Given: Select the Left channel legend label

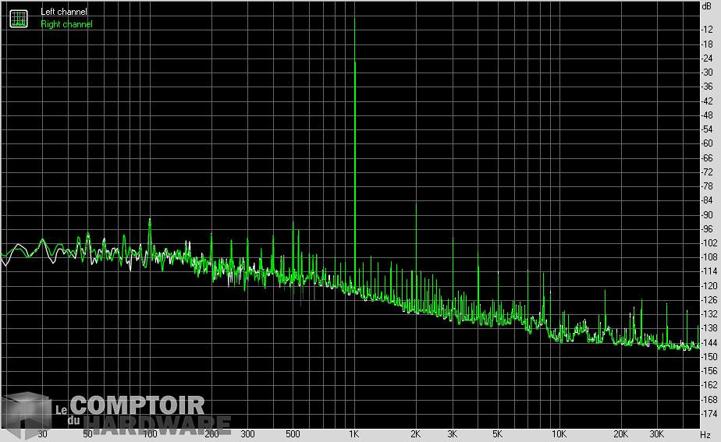Looking at the screenshot, I should tap(64, 12).
